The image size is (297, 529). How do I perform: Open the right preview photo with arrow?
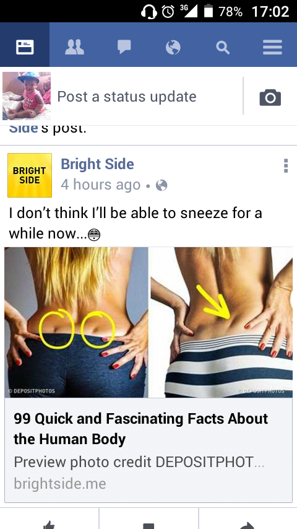click(222, 322)
